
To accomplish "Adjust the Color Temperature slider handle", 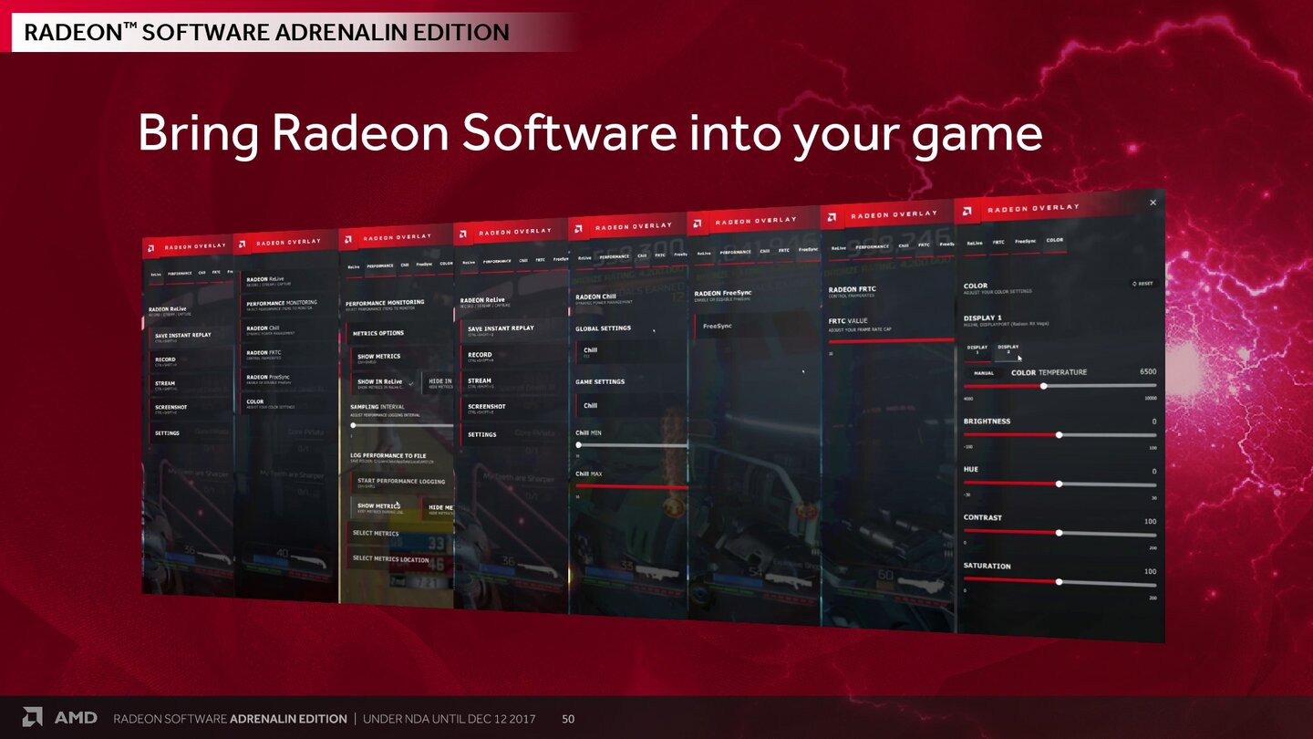I will coord(1043,386).
